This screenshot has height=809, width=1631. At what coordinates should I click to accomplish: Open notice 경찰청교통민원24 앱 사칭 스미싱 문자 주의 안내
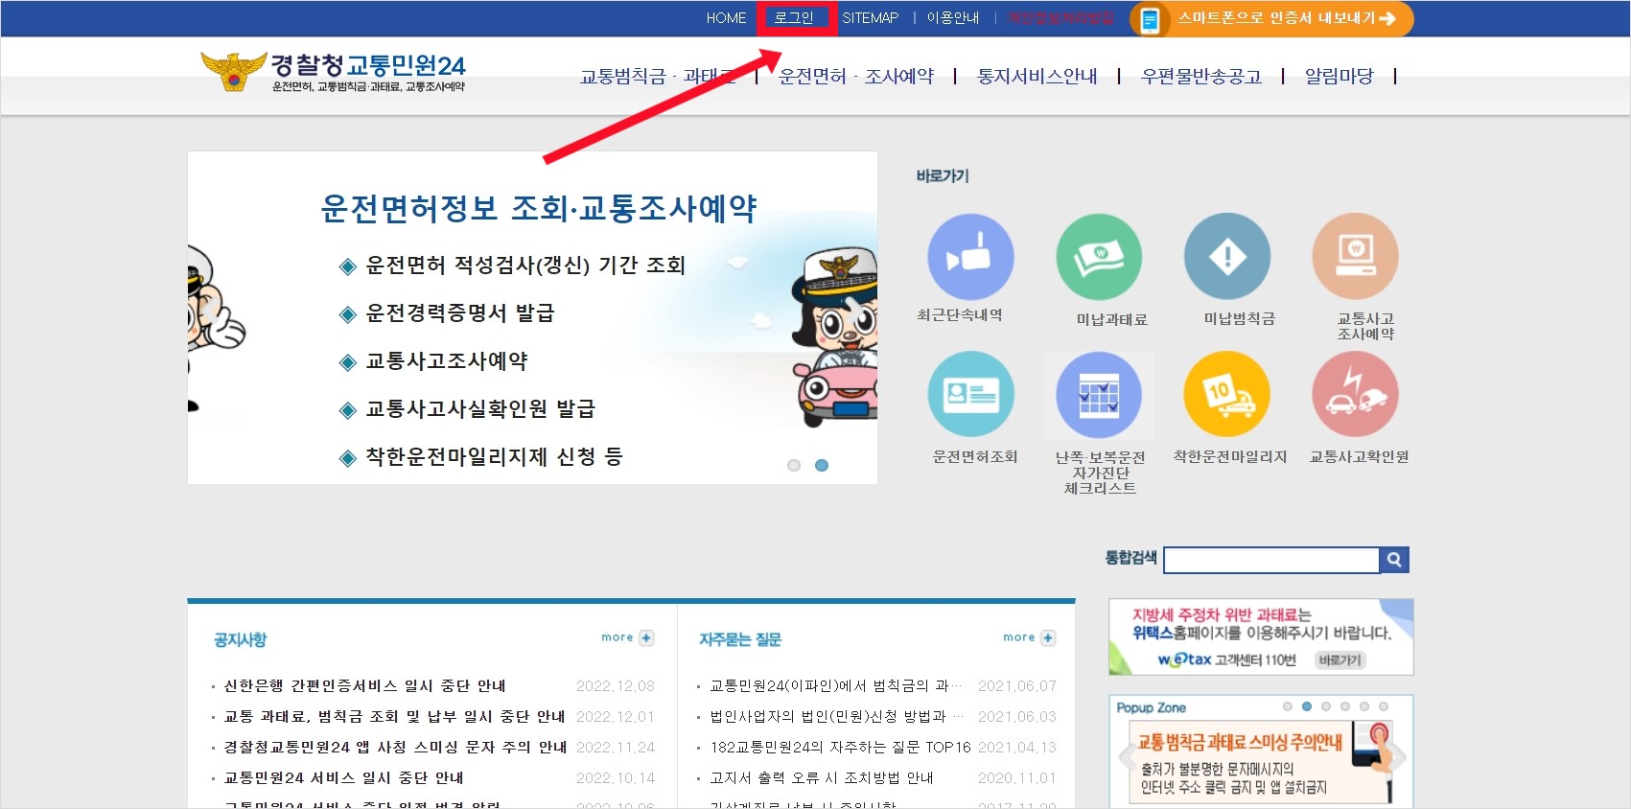pyautogui.click(x=395, y=748)
